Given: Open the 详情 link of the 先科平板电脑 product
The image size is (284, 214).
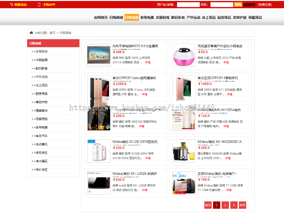Looking at the screenshot, I should (148, 63).
